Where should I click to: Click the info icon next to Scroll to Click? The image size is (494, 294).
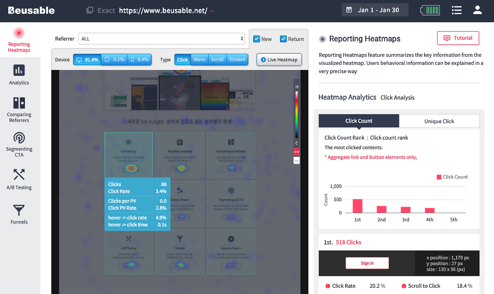[403, 286]
